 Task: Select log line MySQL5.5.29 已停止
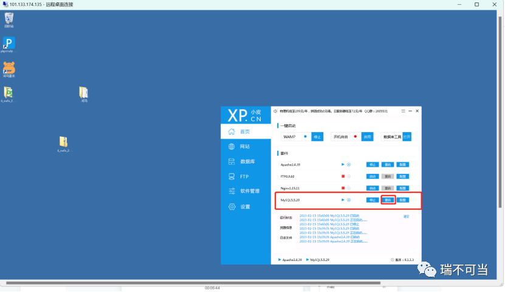point(329,224)
